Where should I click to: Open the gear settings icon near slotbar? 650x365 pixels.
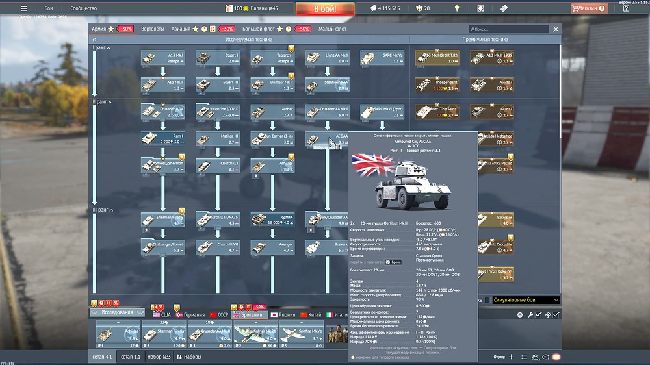click(x=520, y=315)
